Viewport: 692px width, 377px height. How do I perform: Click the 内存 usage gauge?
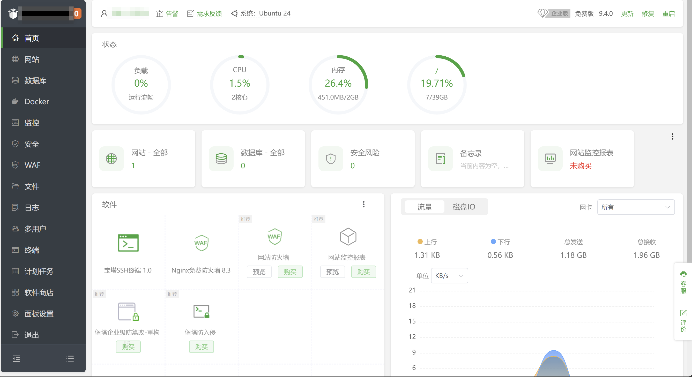click(338, 85)
